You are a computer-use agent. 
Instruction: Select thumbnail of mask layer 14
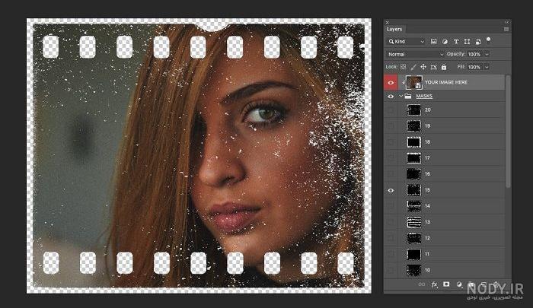(413, 206)
